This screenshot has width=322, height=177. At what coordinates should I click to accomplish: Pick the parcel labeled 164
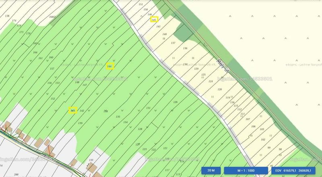click(35, 52)
